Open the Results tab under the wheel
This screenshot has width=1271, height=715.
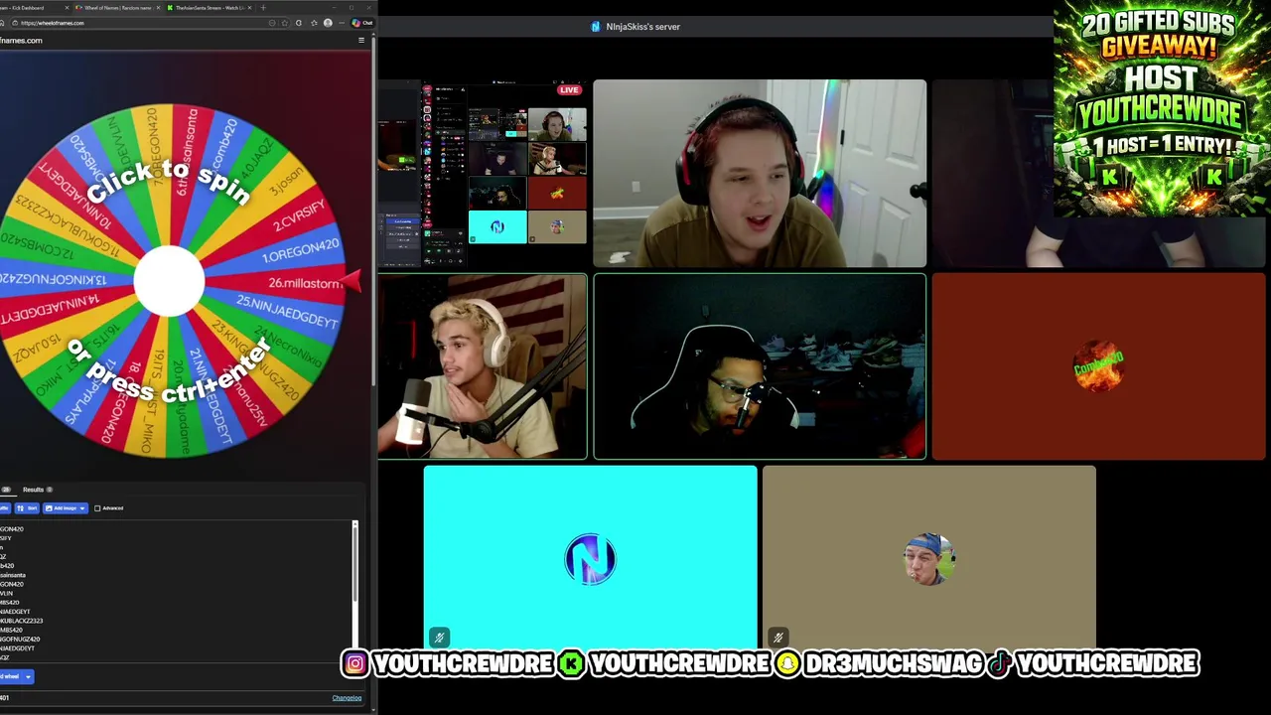(x=37, y=490)
